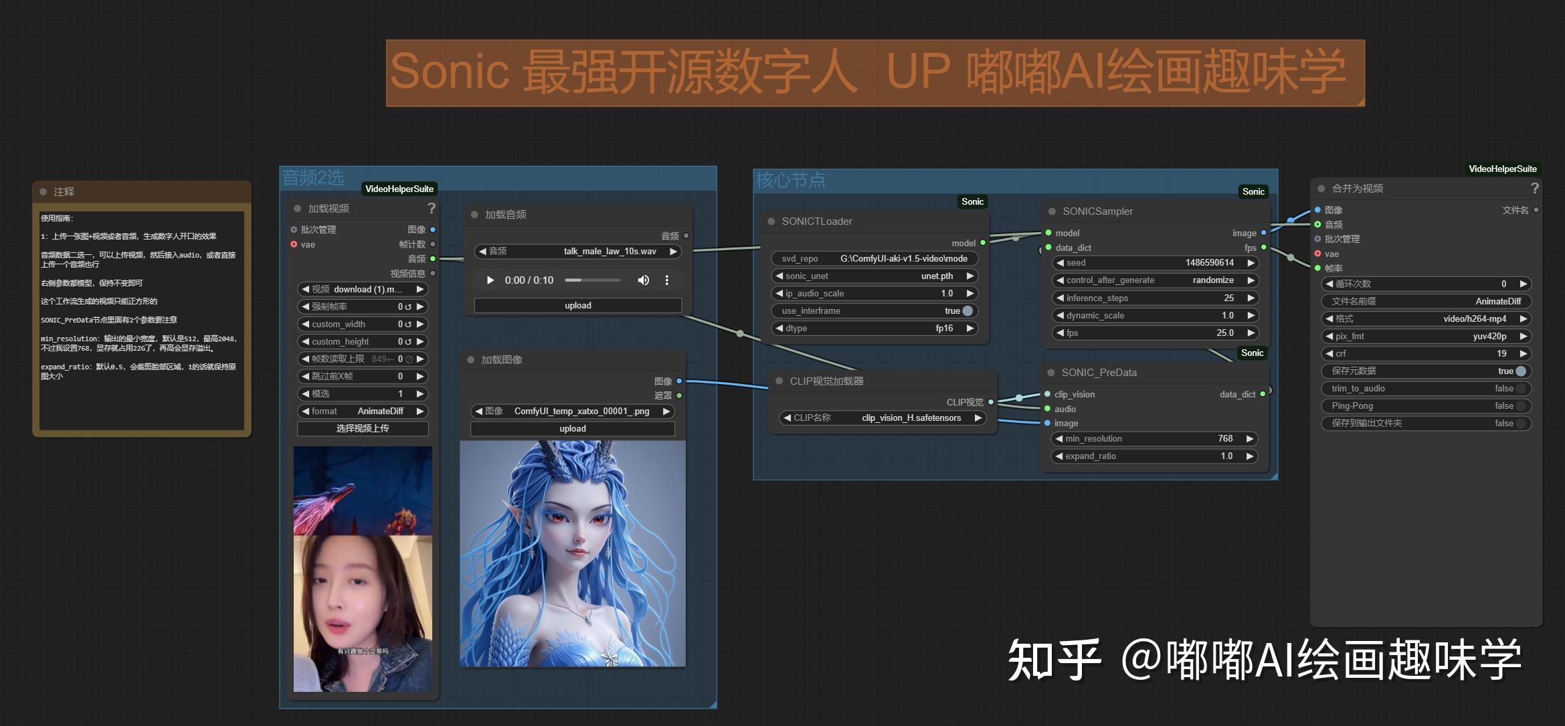Open the three-dot menu in audio player
Screen dimensions: 1565x726
pos(666,280)
